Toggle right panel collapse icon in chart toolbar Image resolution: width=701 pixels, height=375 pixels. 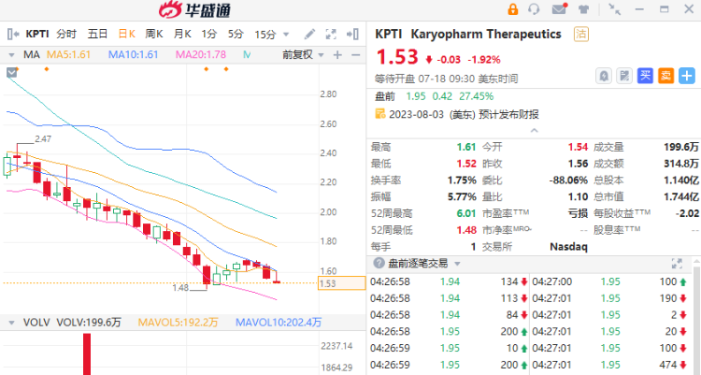pos(352,34)
